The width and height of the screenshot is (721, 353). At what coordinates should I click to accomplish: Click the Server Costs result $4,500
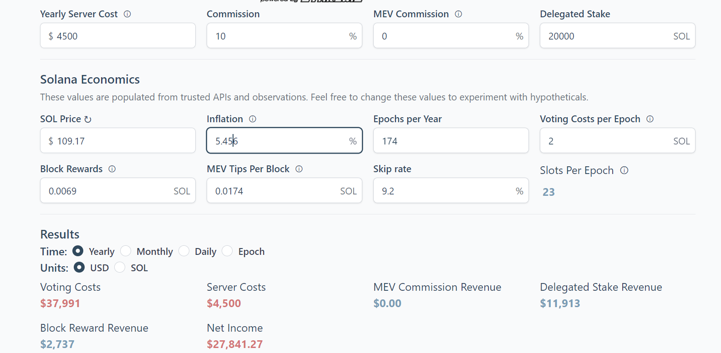click(x=224, y=303)
